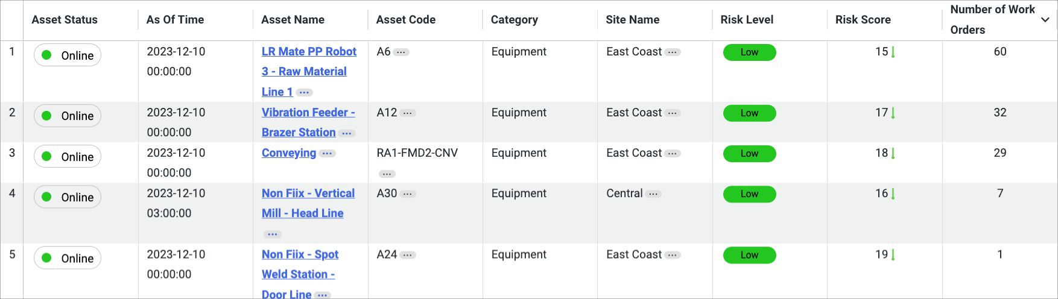Click the Online status badge in row 5
This screenshot has height=299, width=1058.
point(68,258)
